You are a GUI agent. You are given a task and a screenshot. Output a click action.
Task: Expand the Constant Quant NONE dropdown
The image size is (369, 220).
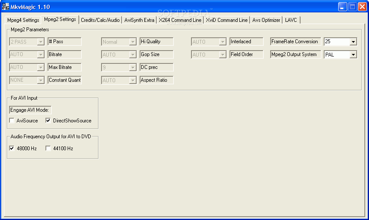(x=27, y=80)
